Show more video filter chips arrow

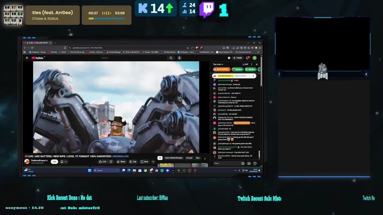pyautogui.click(x=205, y=159)
